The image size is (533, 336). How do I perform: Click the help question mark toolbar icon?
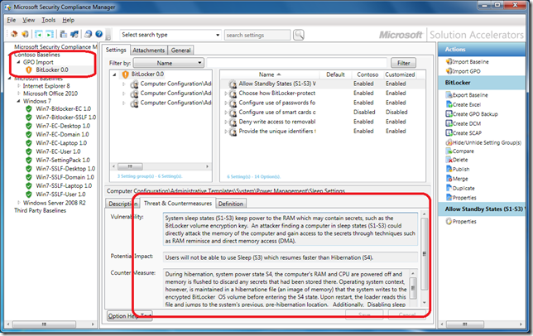point(100,35)
